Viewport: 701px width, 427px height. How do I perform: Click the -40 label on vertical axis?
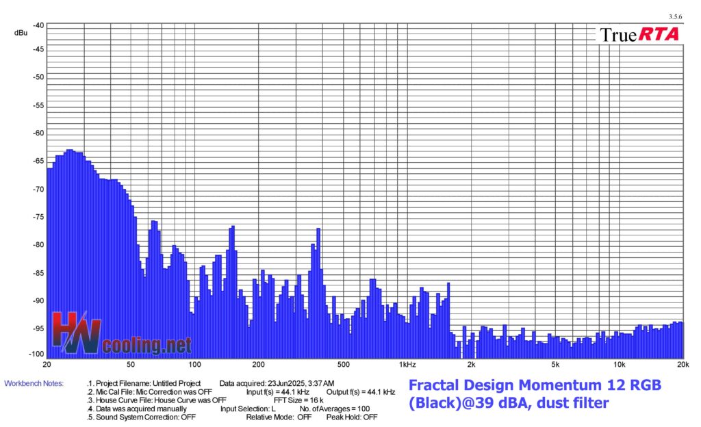(38, 25)
